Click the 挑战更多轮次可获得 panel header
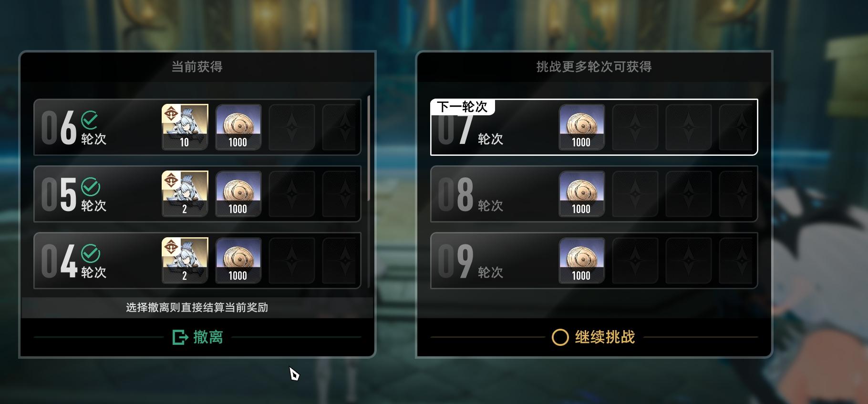 (x=594, y=67)
